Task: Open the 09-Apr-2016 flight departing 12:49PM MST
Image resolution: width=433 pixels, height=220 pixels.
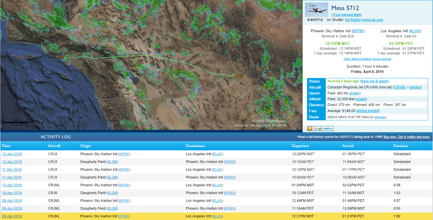Action: click(x=12, y=201)
